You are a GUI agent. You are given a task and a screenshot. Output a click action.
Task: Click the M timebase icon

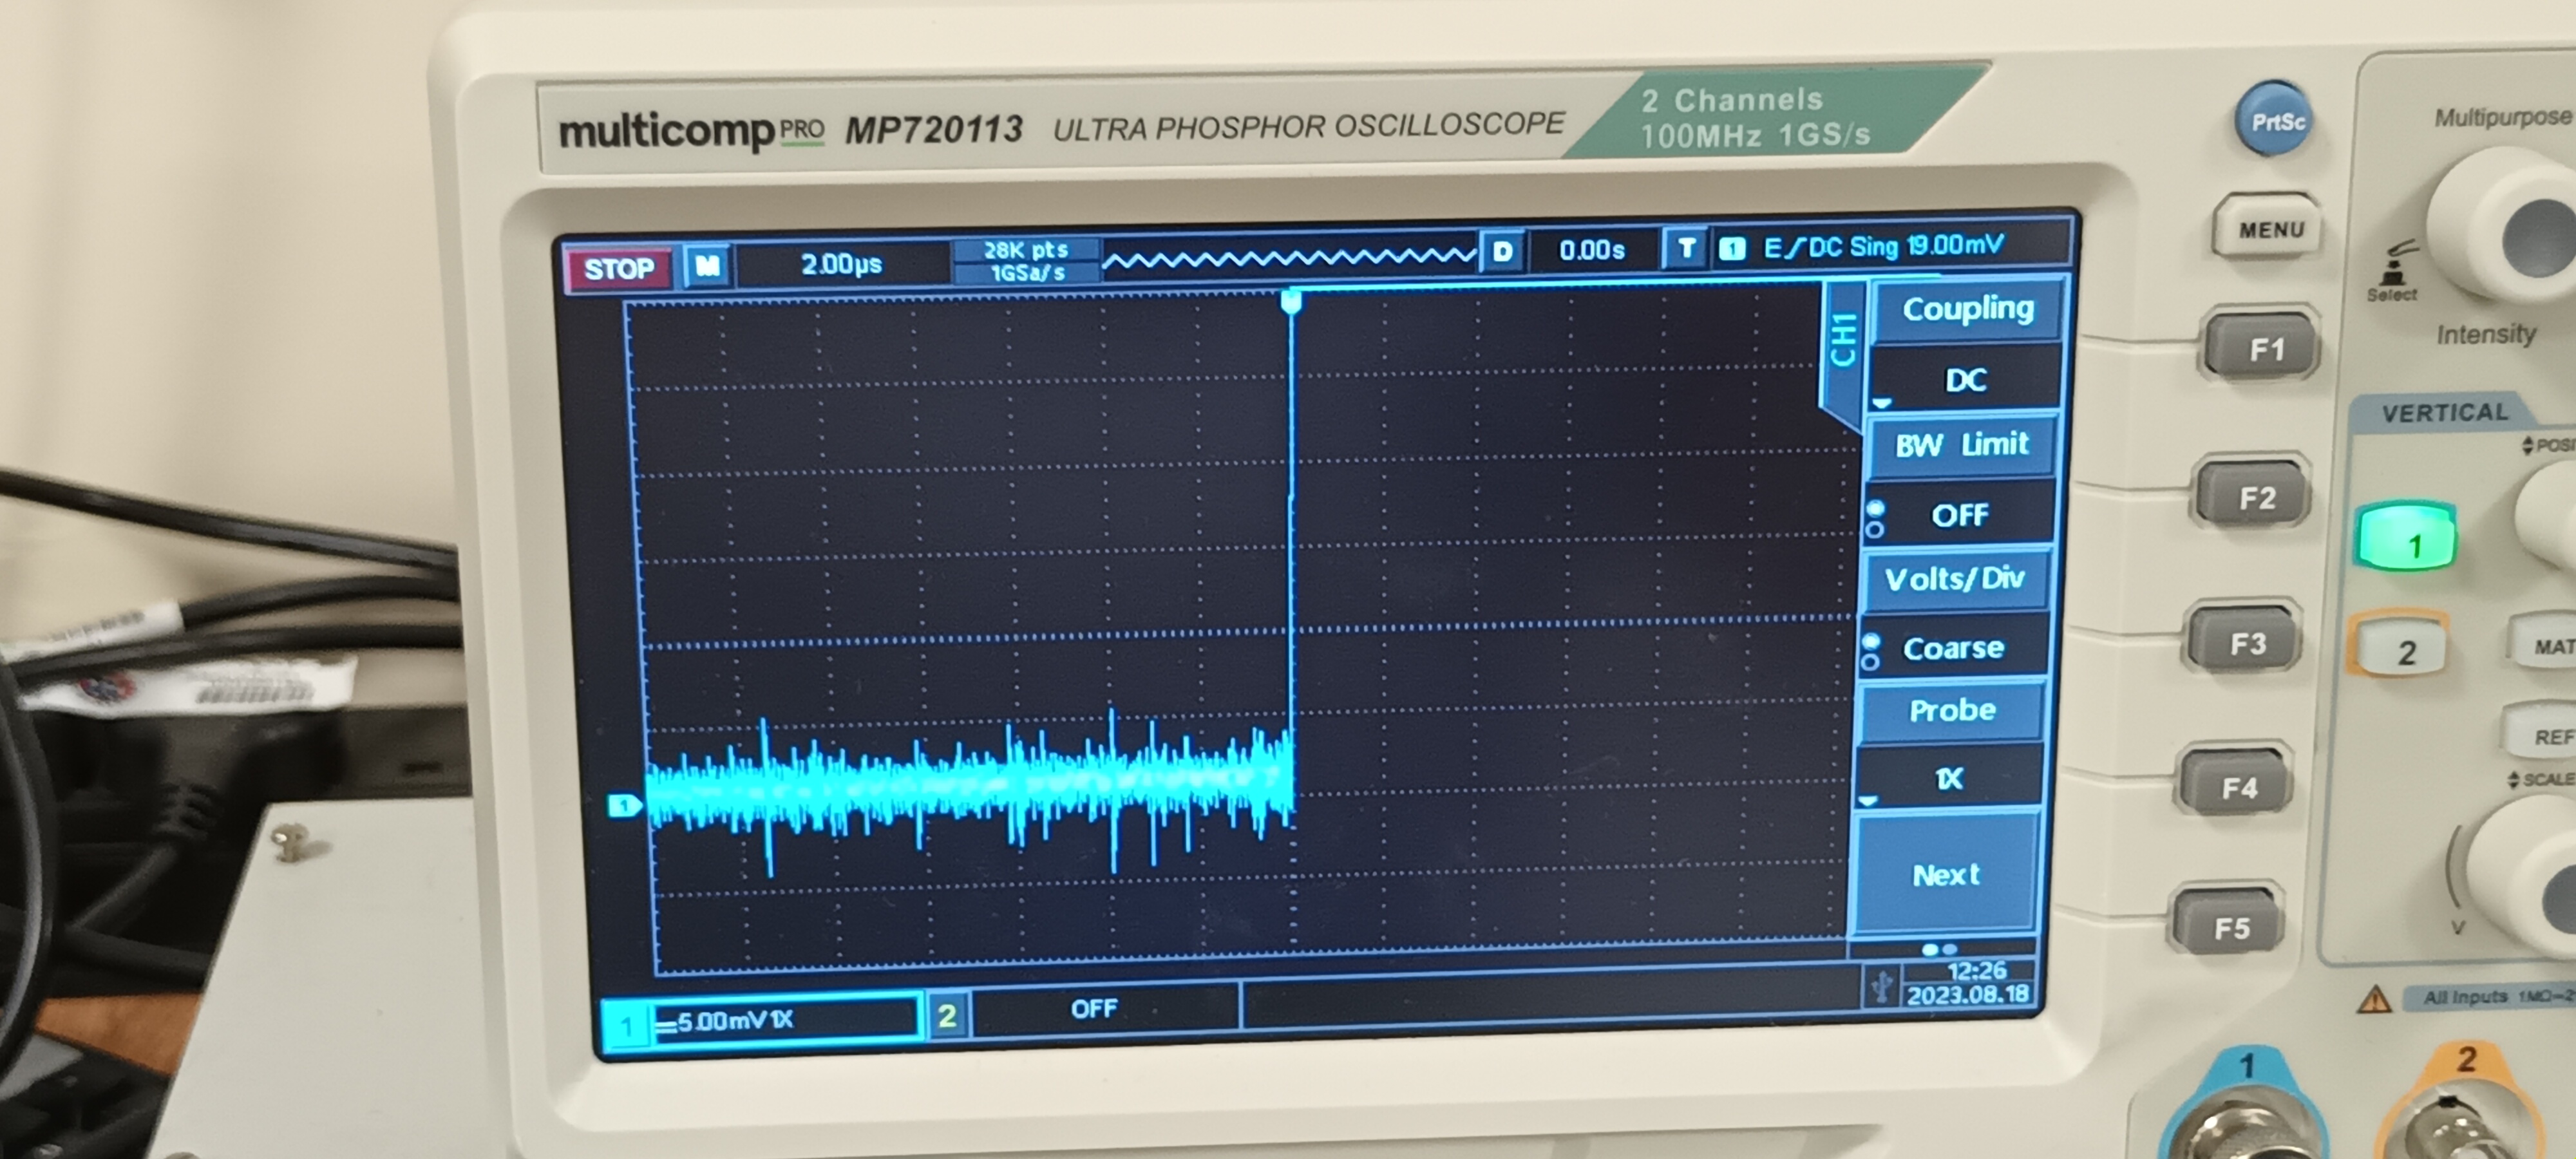point(708,266)
